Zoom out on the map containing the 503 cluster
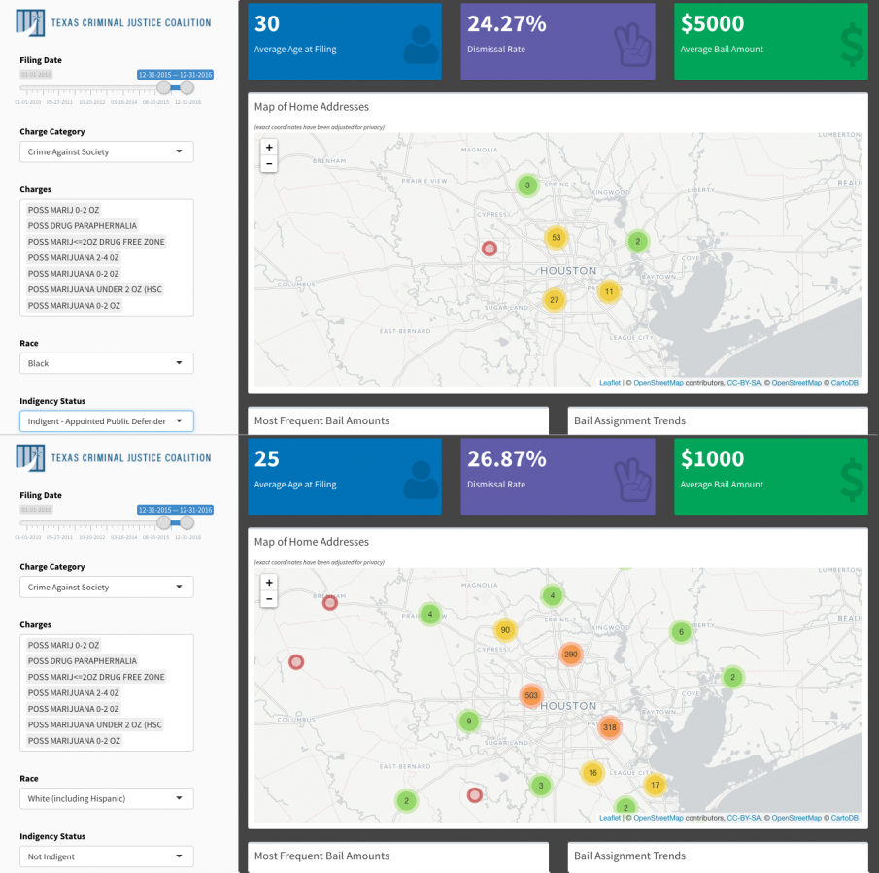Viewport: 879px width, 873px height. (269, 599)
